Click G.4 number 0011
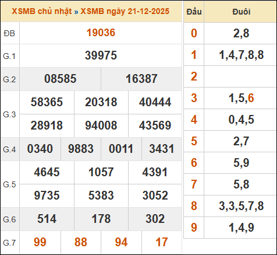 [121, 149]
